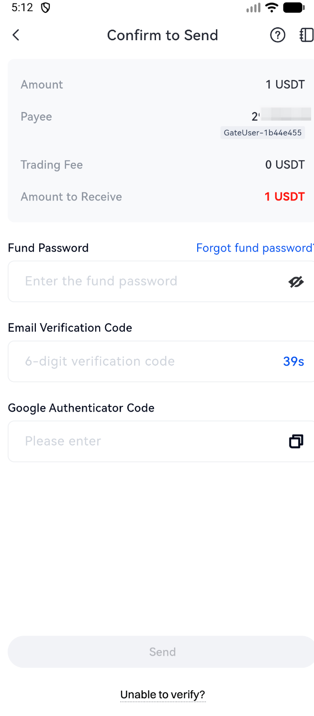This screenshot has width=314, height=716.
Task: Tap the shield icon in status bar
Action: click(45, 8)
